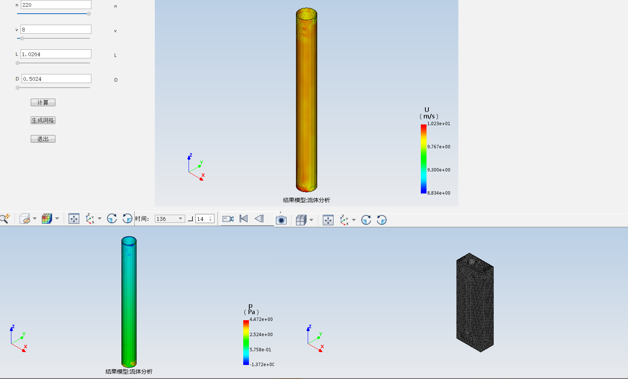
Task: Click the wireframe cube view icon
Action: pos(301,220)
